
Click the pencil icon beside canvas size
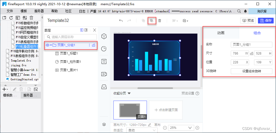(x=149, y=125)
